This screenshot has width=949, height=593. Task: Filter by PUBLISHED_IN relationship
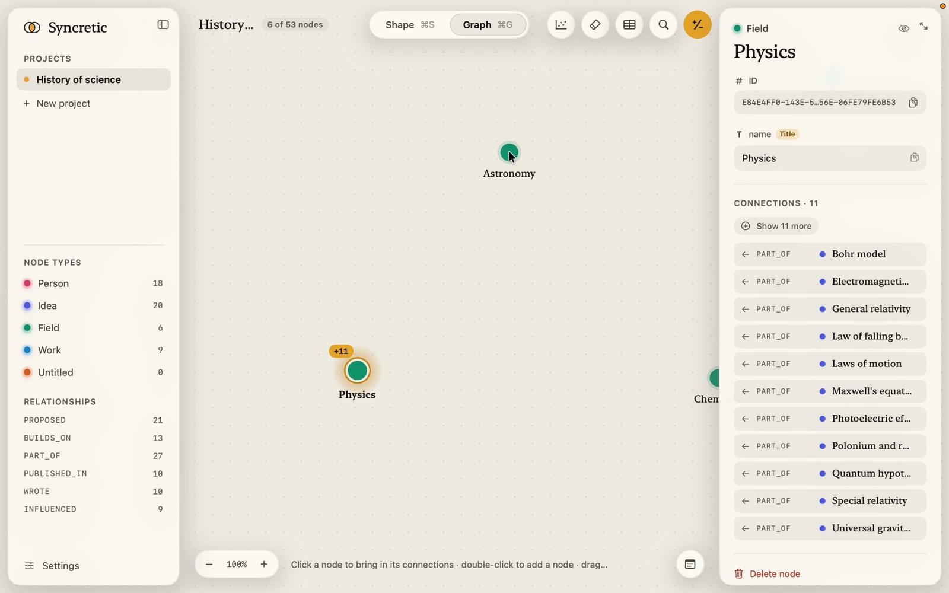(x=93, y=474)
